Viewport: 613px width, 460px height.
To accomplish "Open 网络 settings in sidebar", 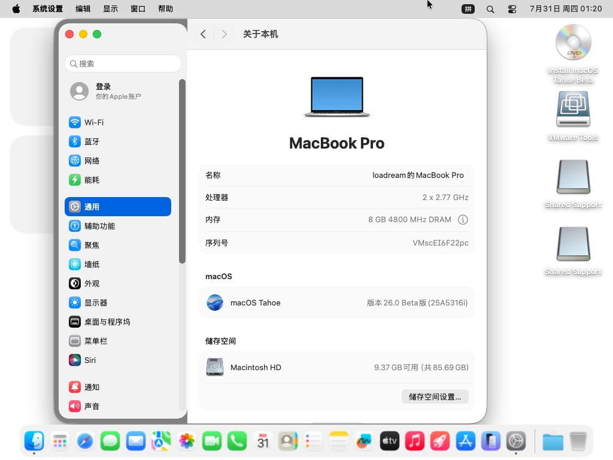I will click(118, 161).
